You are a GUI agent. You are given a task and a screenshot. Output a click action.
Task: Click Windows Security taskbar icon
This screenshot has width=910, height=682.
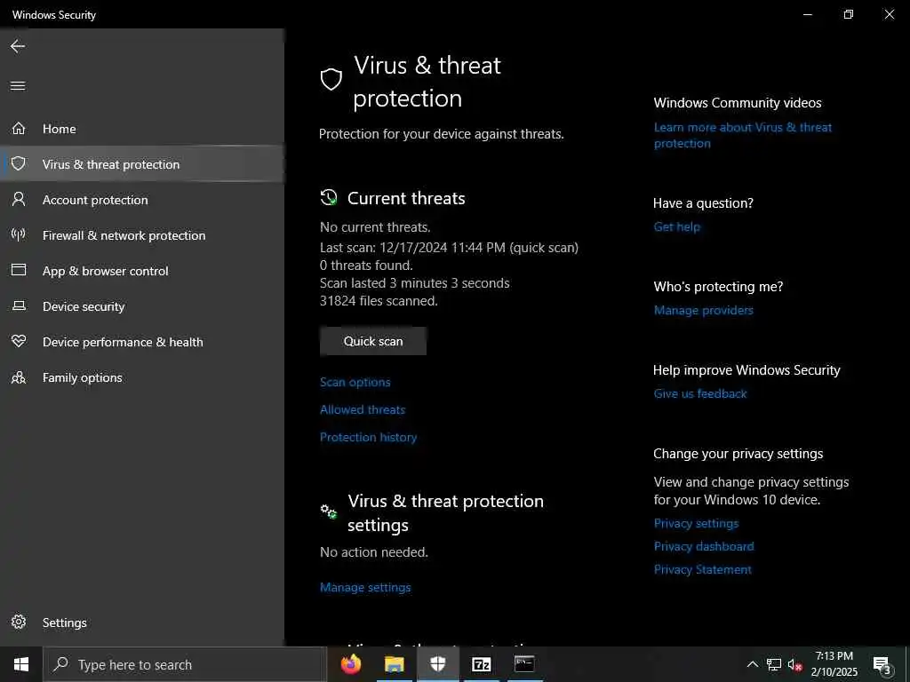tap(437, 664)
